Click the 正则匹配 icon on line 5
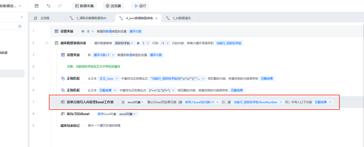Screen dimensions: 364x147 click(x=63, y=78)
